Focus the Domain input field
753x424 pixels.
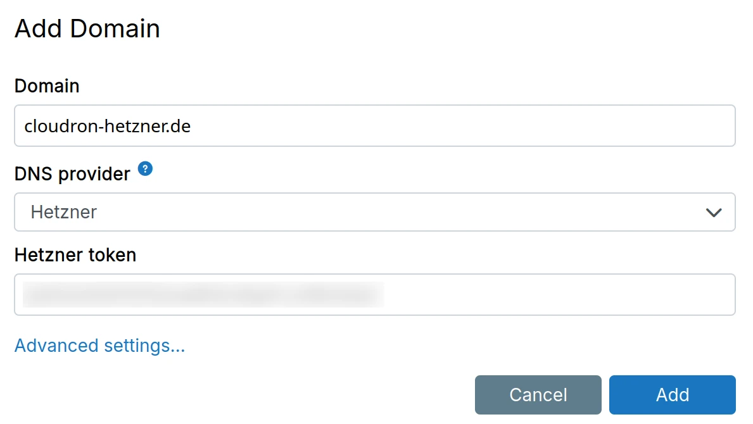pyautogui.click(x=375, y=126)
